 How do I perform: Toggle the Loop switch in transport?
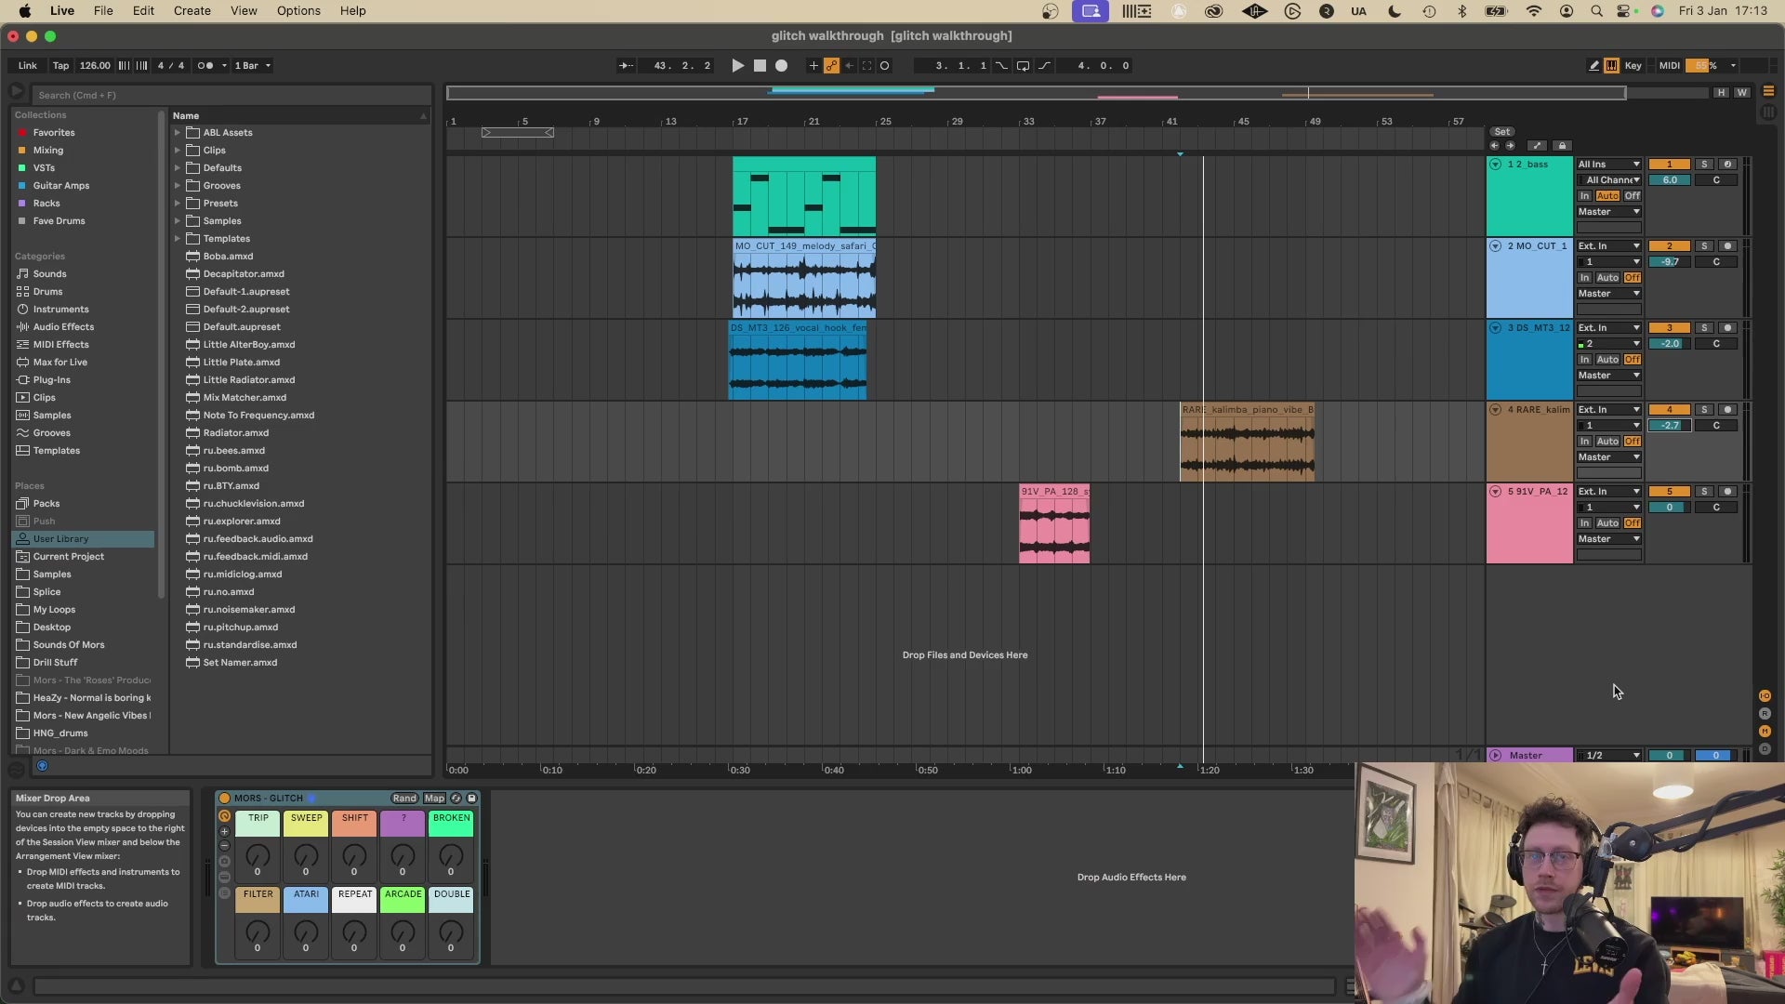click(1023, 66)
